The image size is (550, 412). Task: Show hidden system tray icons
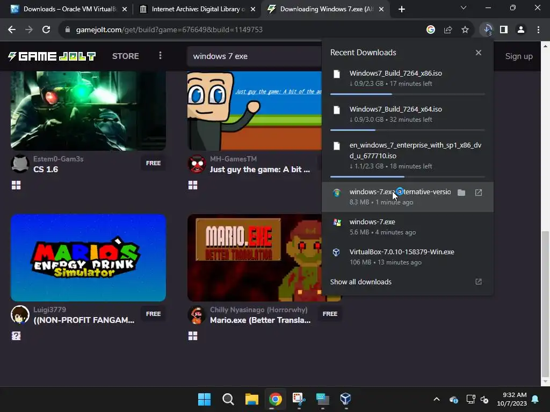(x=436, y=399)
